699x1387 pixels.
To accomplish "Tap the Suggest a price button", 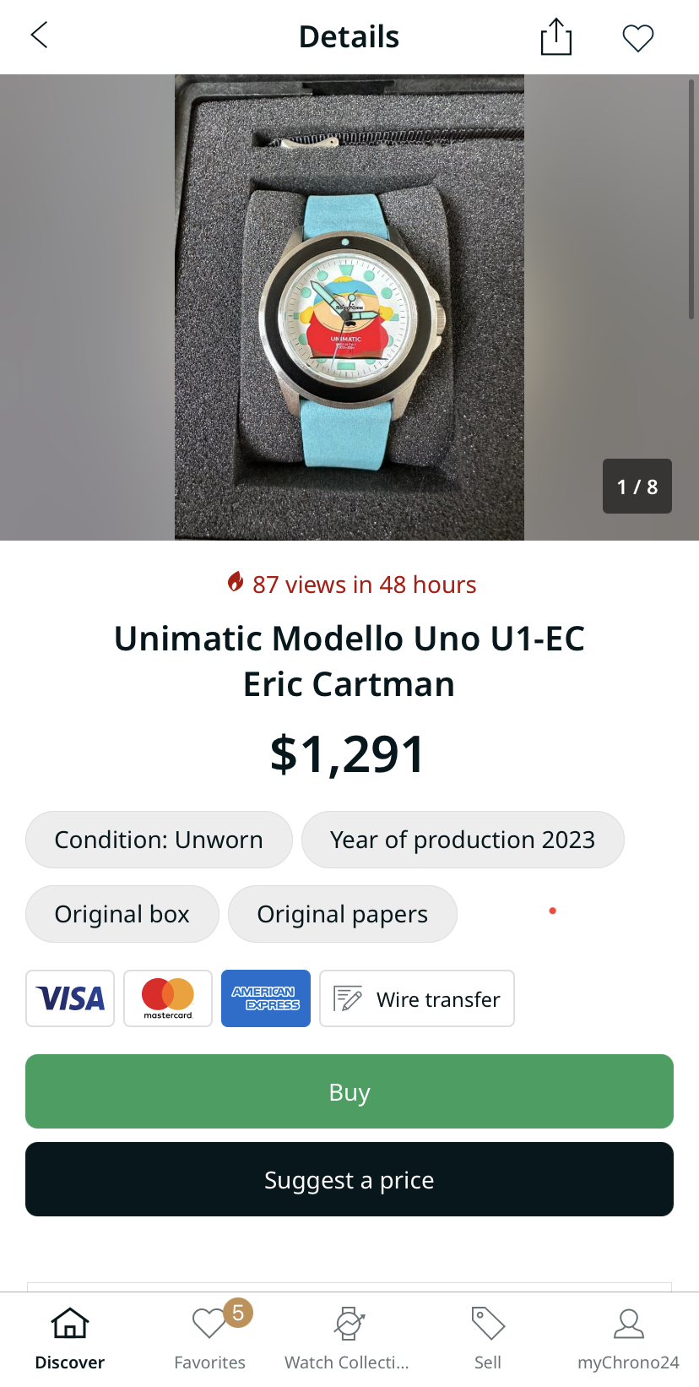I will click(349, 1179).
